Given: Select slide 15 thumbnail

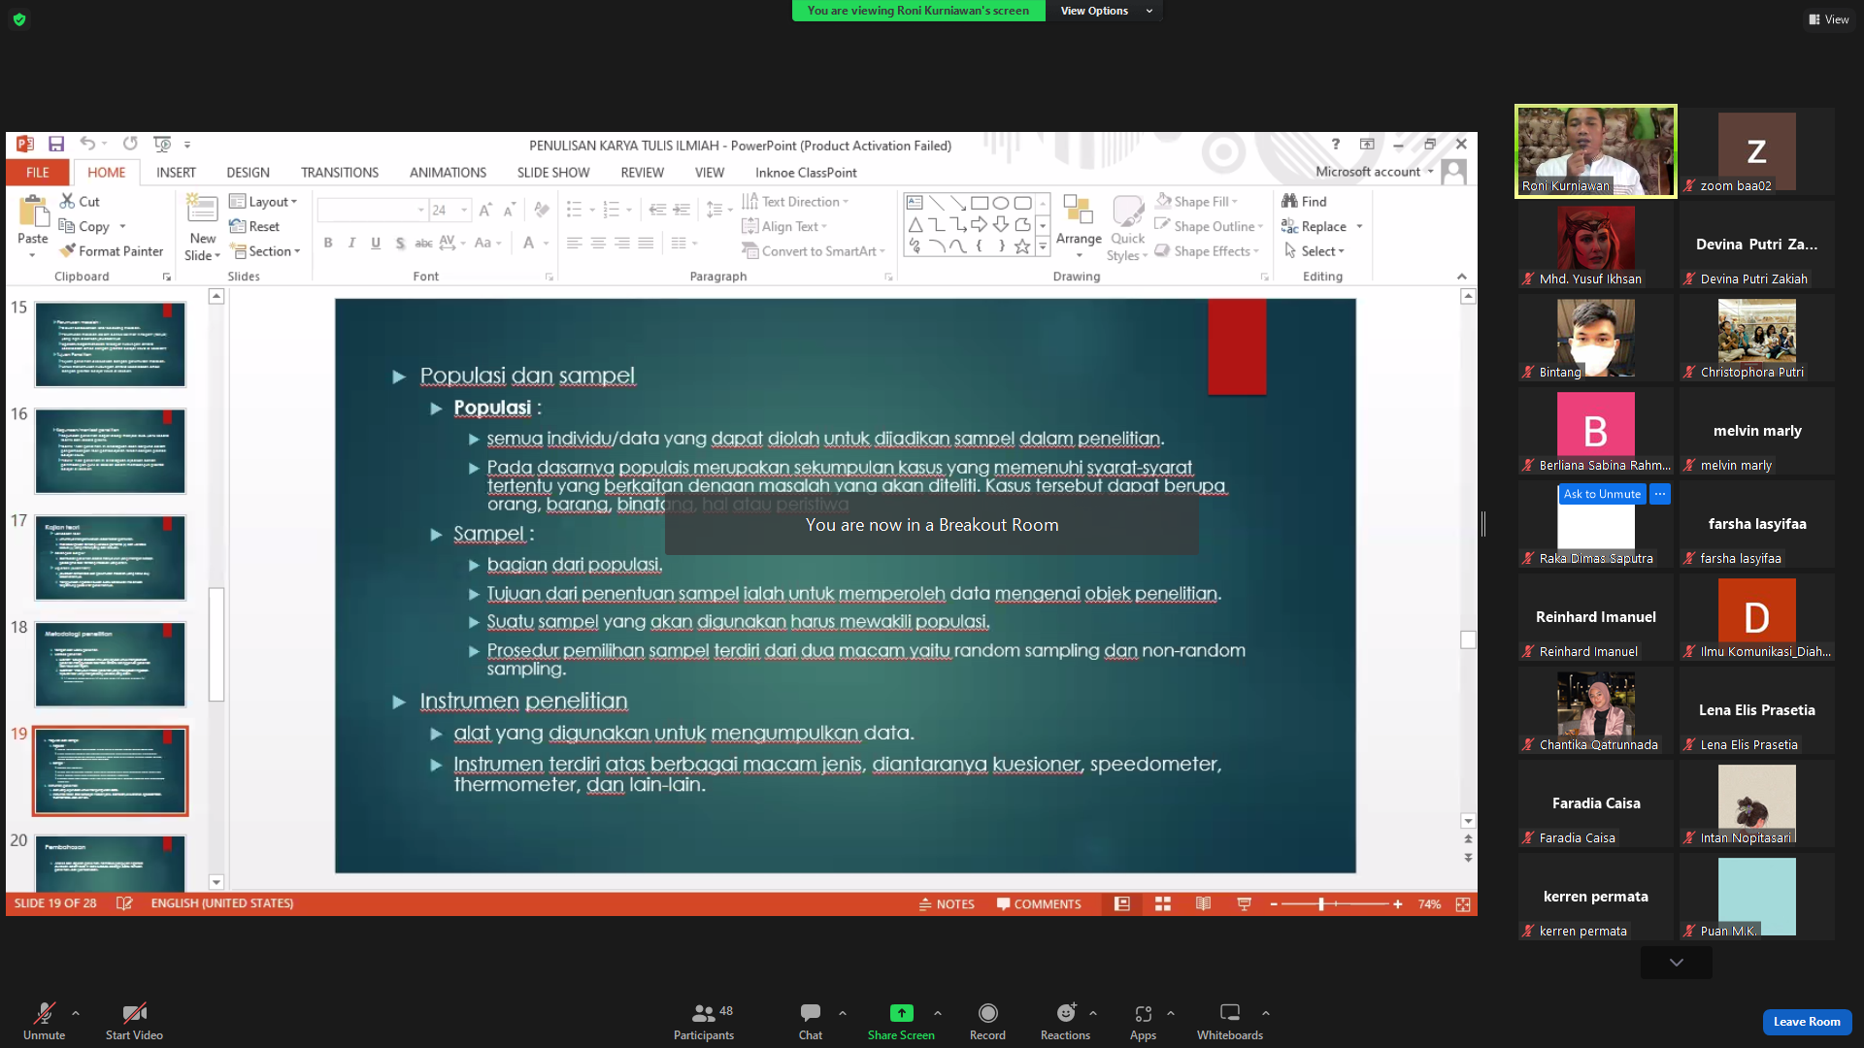Looking at the screenshot, I should click(110, 344).
